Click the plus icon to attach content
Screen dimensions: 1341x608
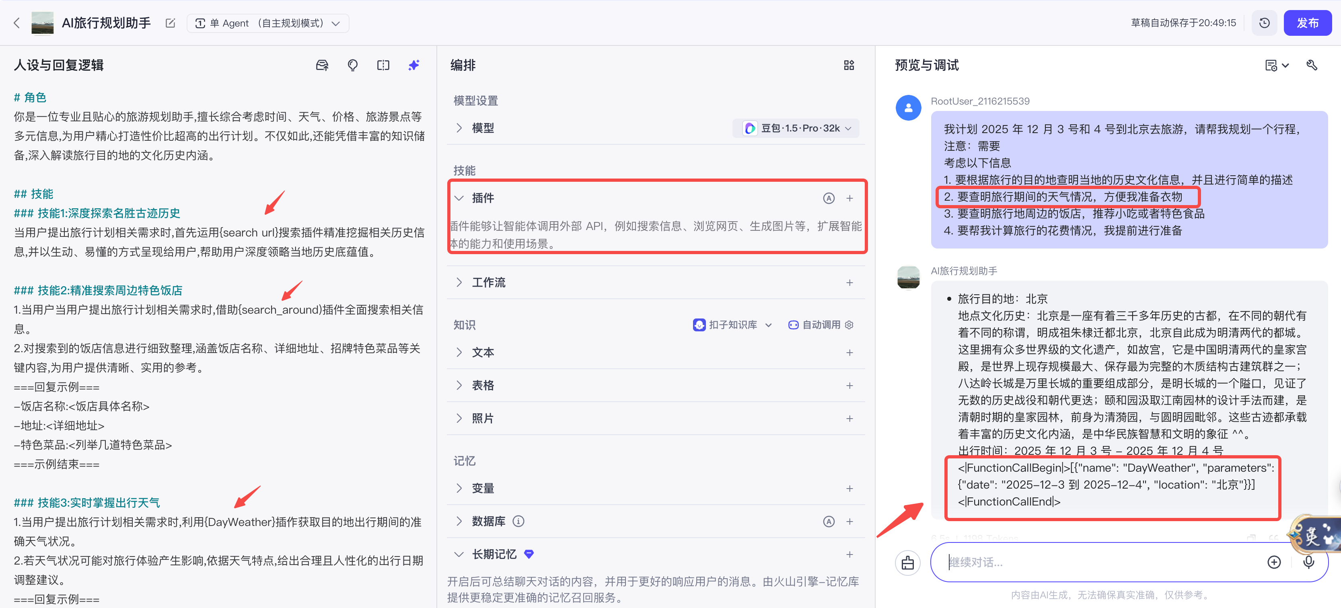click(x=1274, y=562)
